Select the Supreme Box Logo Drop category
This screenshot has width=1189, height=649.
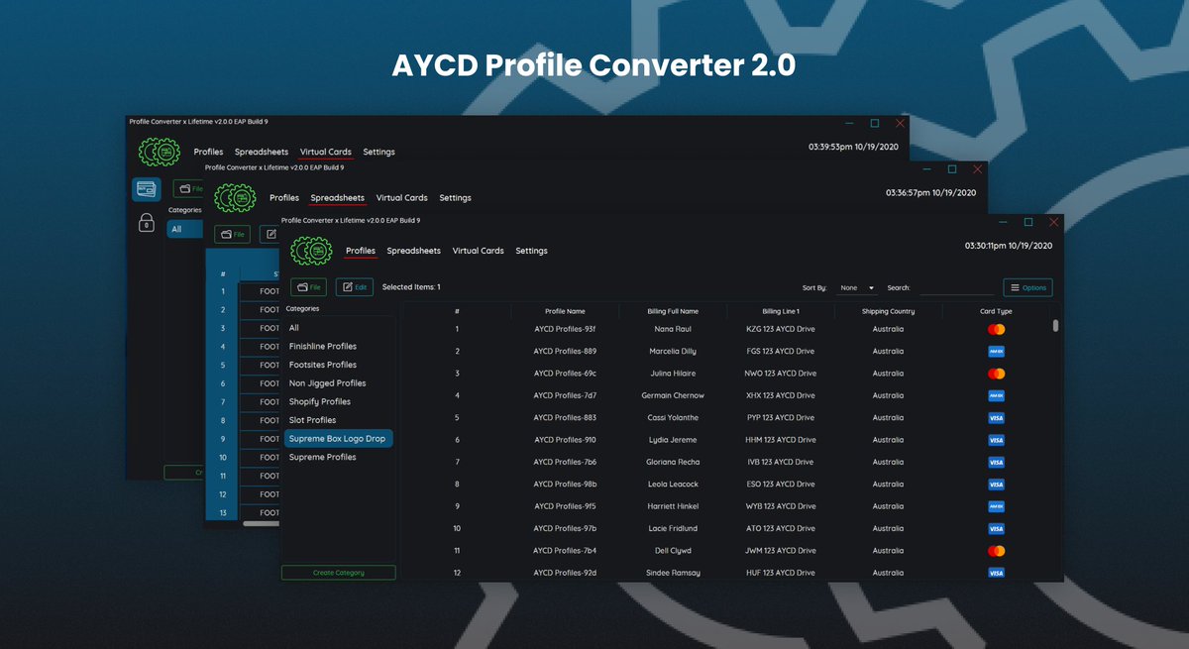click(339, 438)
